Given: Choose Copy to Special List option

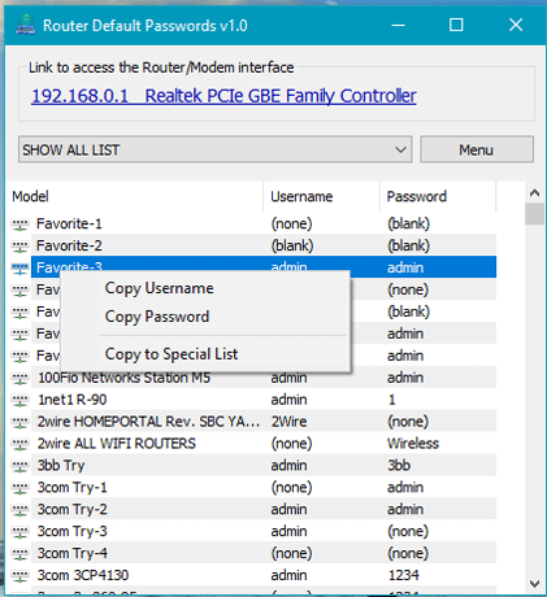Looking at the screenshot, I should [171, 354].
